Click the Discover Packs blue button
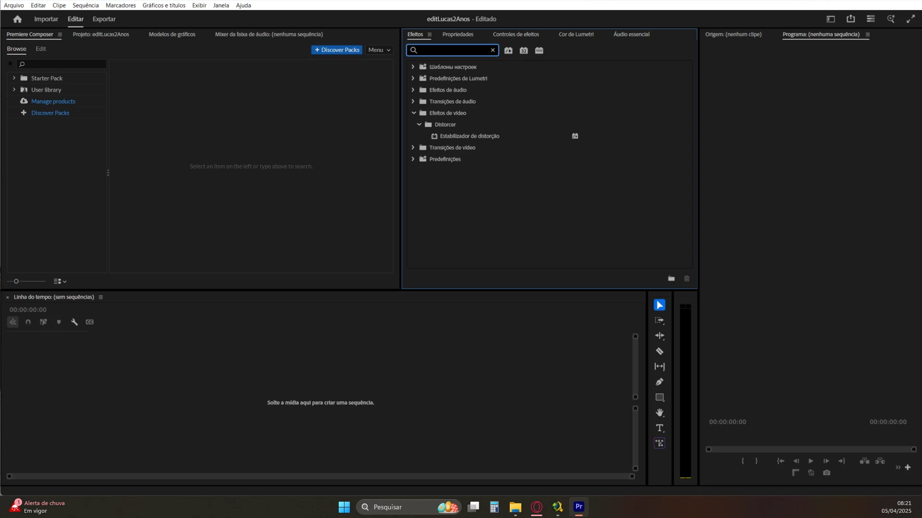Screen dimensions: 922x518 click(337, 50)
